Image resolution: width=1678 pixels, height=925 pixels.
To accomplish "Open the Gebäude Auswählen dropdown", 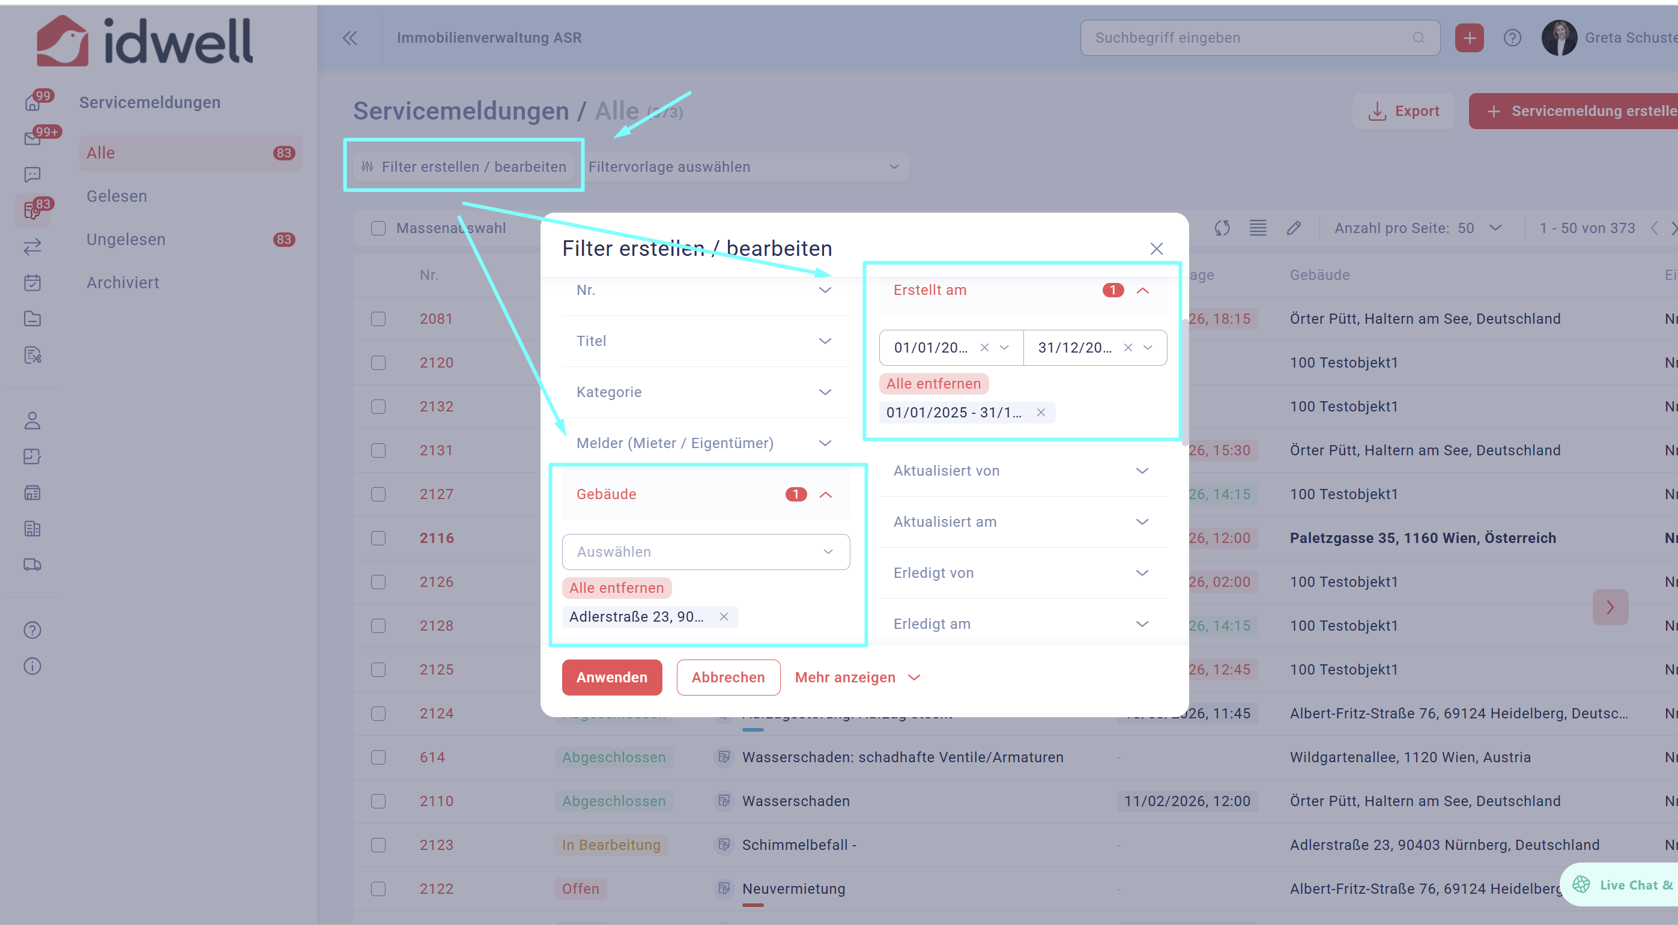I will point(706,552).
